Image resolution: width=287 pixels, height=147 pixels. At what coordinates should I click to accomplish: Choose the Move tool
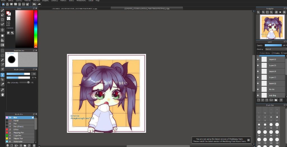point(3,30)
